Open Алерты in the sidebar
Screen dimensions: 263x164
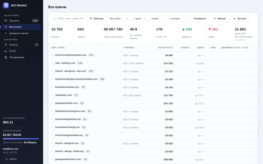coord(22,45)
